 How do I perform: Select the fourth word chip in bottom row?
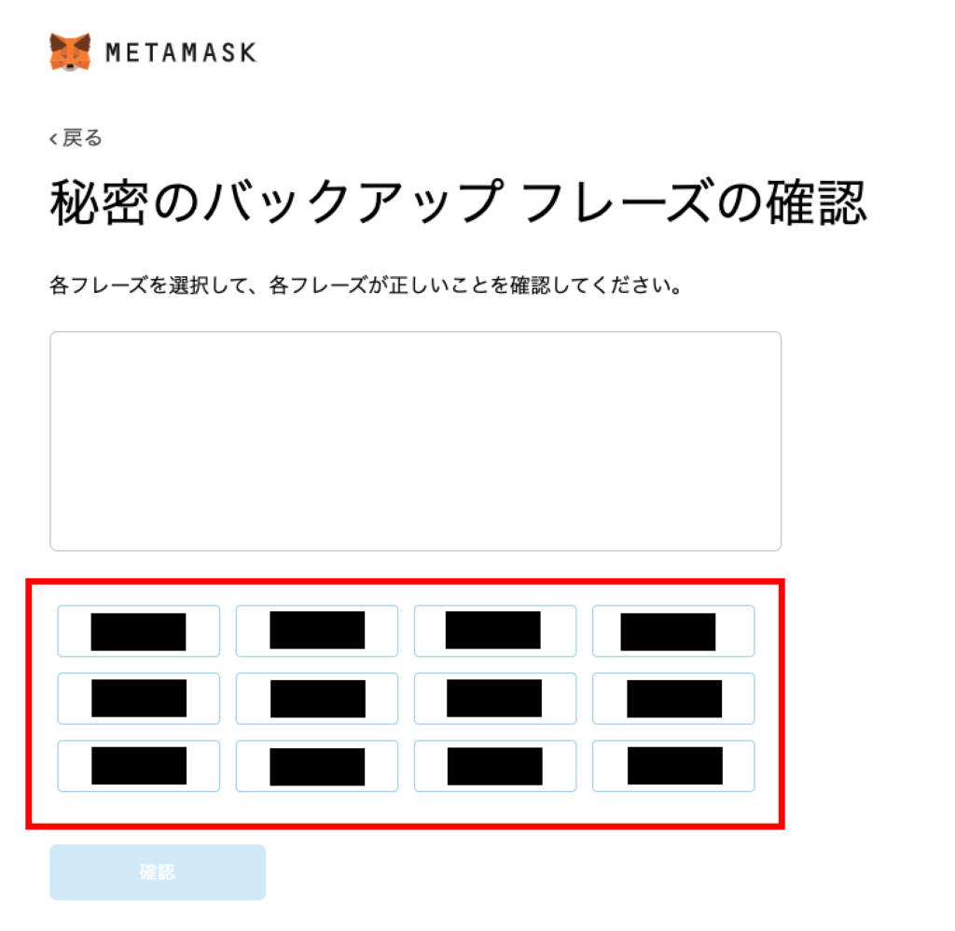[673, 766]
